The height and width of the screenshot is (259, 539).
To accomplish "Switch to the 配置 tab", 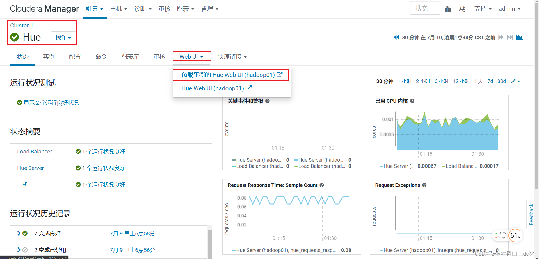I will (75, 57).
